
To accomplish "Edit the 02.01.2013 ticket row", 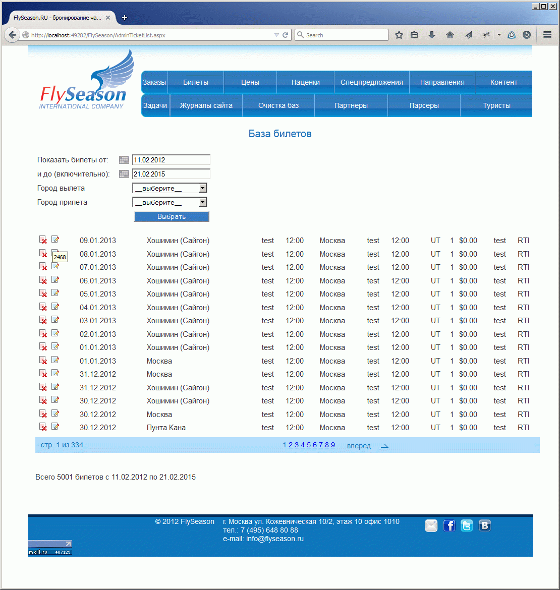I will tap(55, 333).
